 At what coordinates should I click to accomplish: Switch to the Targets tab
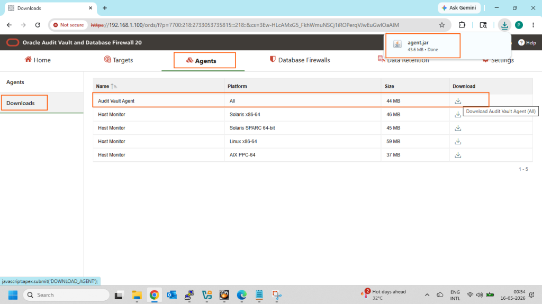[x=119, y=60]
